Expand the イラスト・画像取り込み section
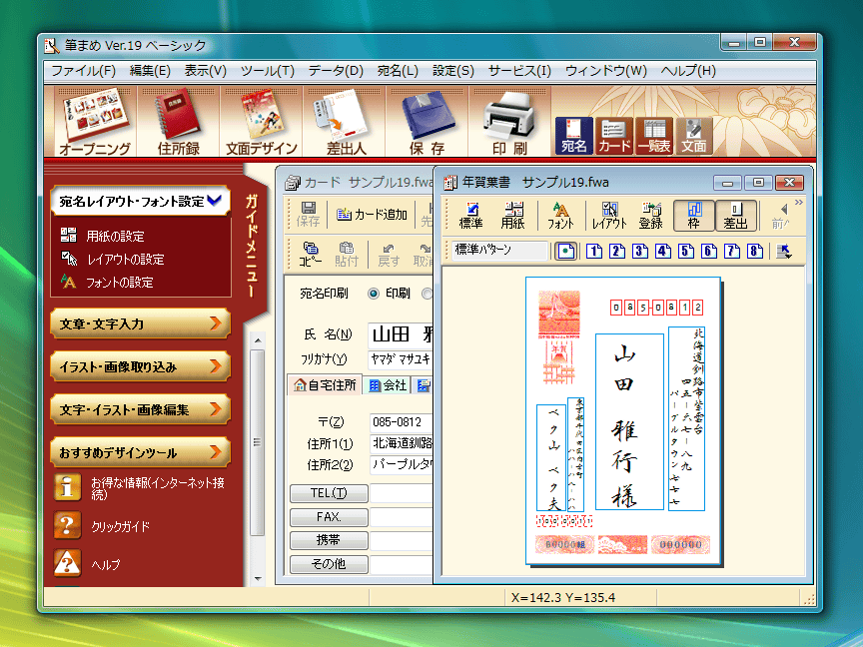The width and height of the screenshot is (863, 647). click(141, 366)
